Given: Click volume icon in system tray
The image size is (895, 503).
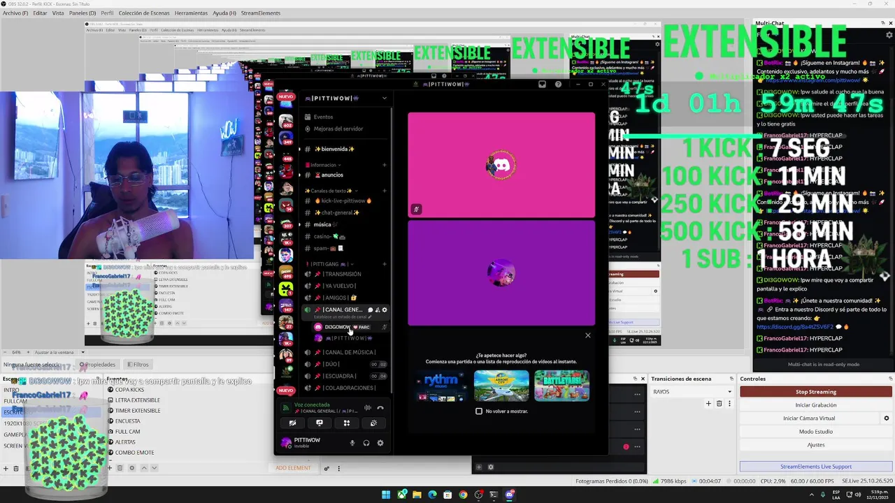Looking at the screenshot, I should click(x=859, y=495).
